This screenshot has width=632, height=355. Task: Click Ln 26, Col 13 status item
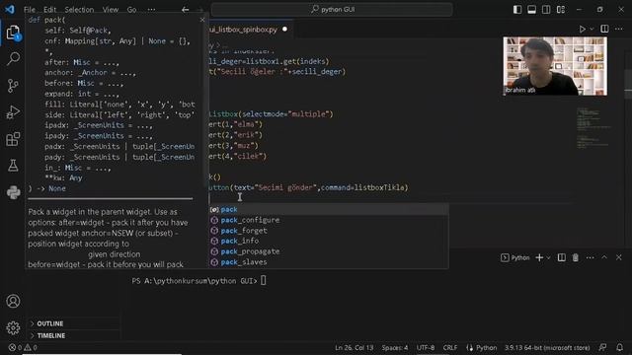pos(354,348)
